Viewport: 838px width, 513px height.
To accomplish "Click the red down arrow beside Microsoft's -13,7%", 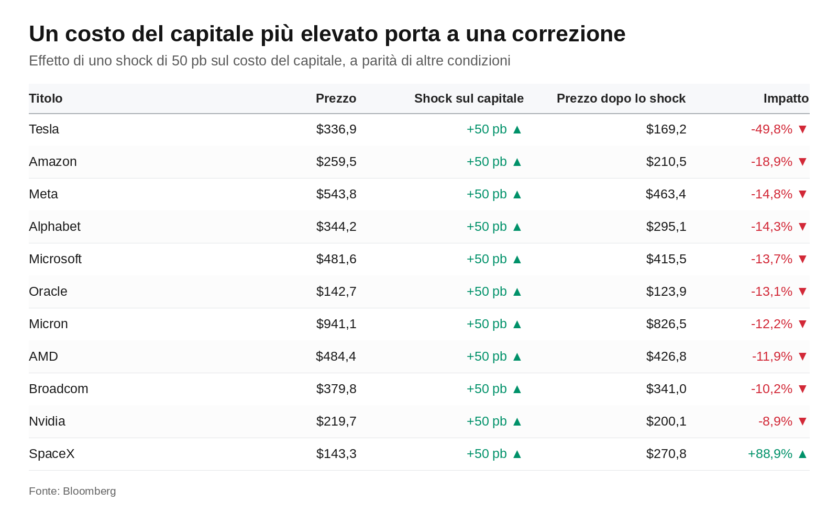I will (802, 259).
